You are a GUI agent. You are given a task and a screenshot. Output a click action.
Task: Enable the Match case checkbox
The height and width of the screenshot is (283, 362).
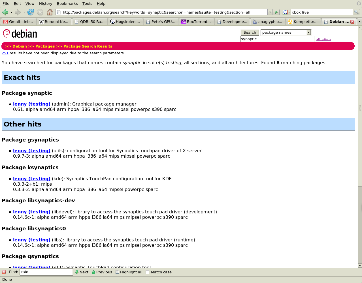(147, 272)
